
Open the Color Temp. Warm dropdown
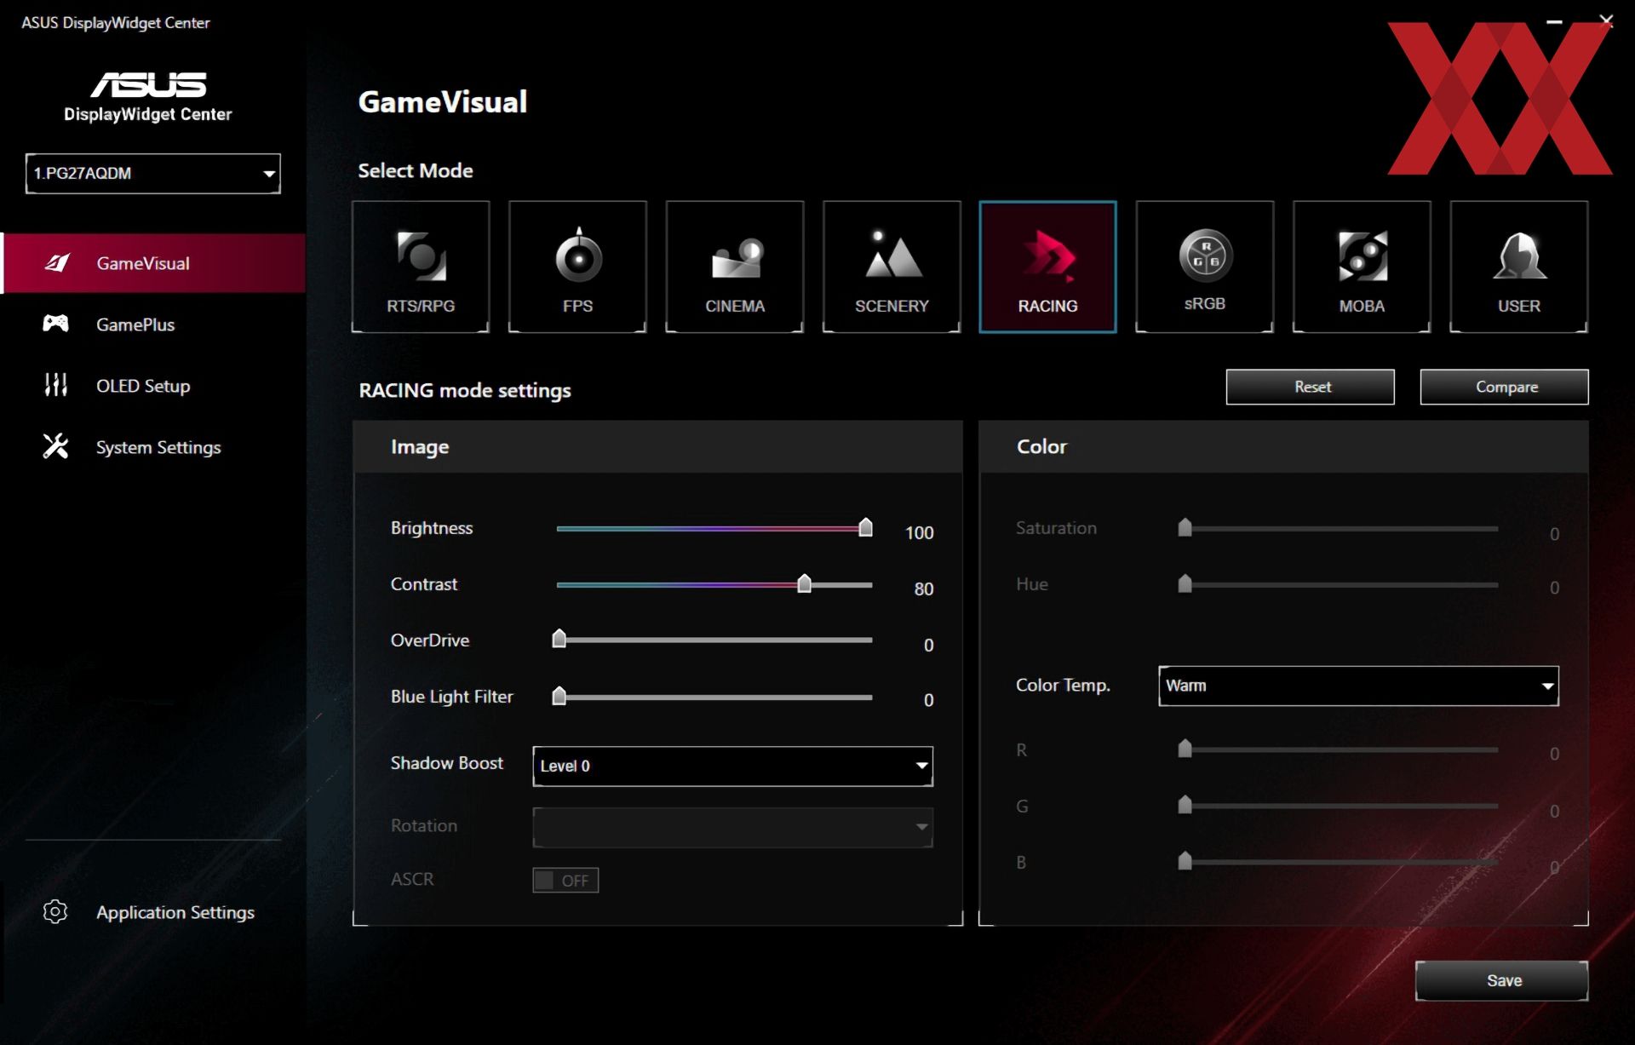1358,686
